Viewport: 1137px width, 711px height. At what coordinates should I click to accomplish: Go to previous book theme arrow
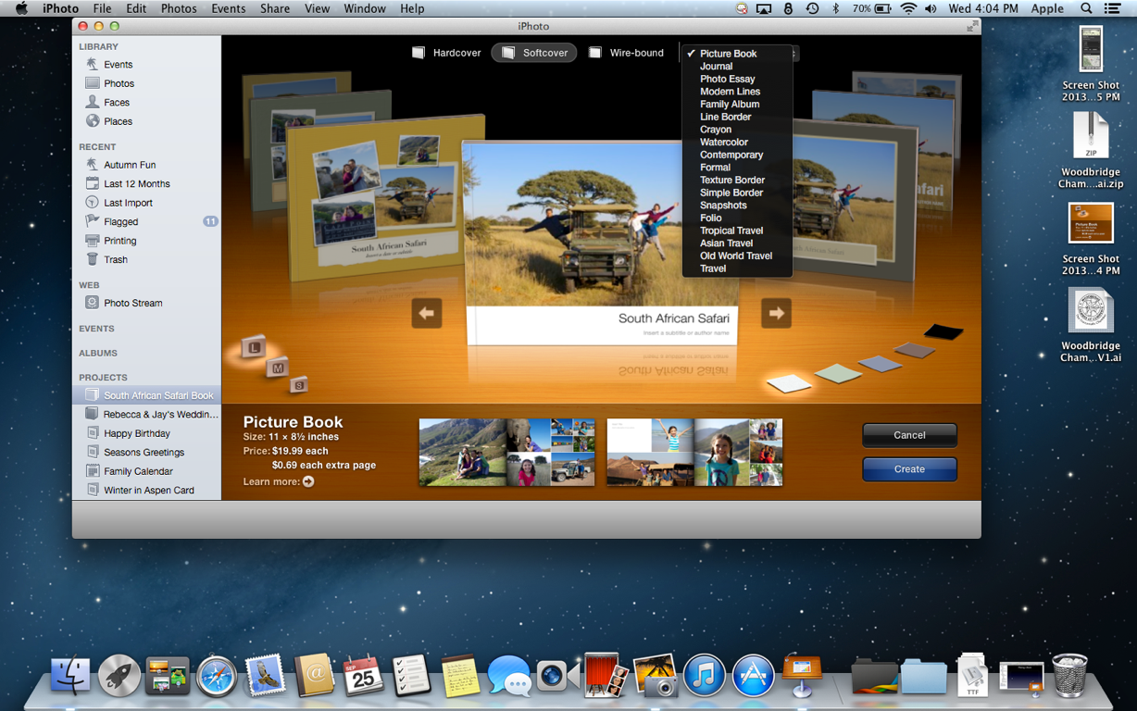pyautogui.click(x=427, y=313)
